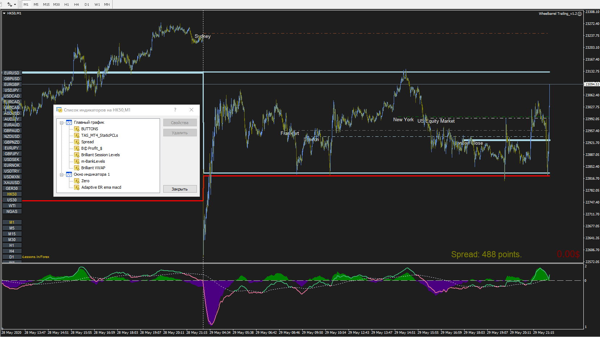Viewport: 600px width, 337px height.
Task: Switch to H4 timeframe in the top toolbar
Action: click(x=77, y=5)
